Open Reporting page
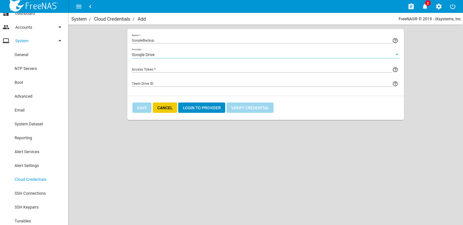Viewport: 463px width, 225px height. (23, 138)
